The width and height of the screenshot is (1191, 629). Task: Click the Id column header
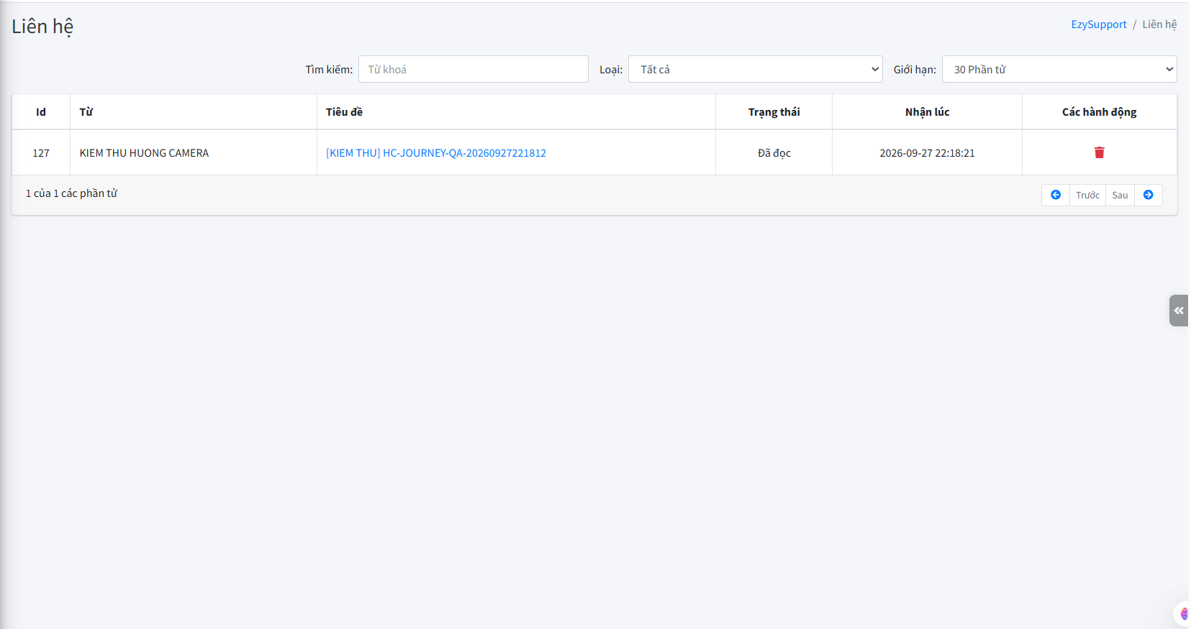click(x=41, y=112)
